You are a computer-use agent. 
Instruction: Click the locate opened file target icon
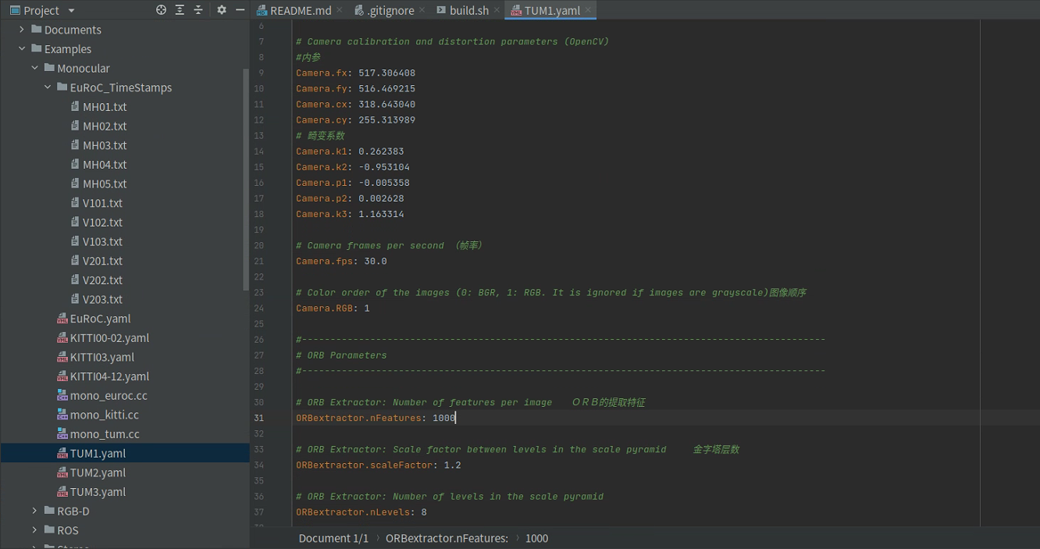(x=161, y=10)
